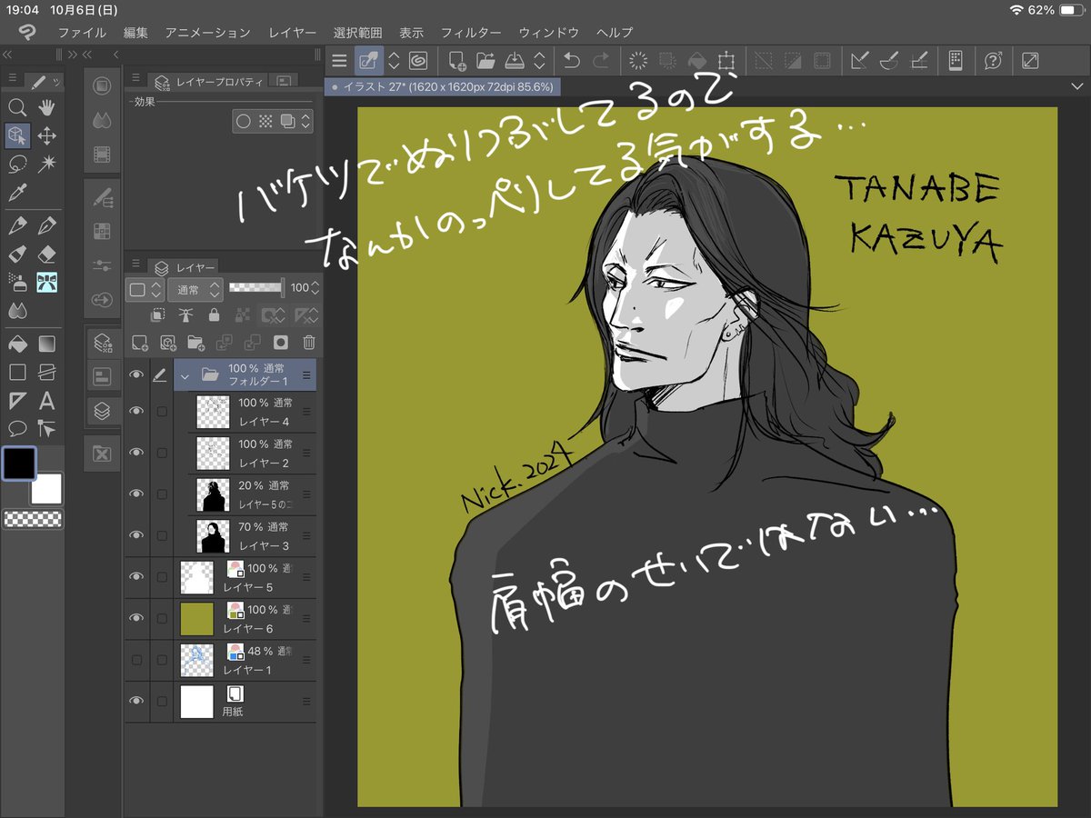Click the black main color swatch
1091x818 pixels.
click(x=18, y=464)
